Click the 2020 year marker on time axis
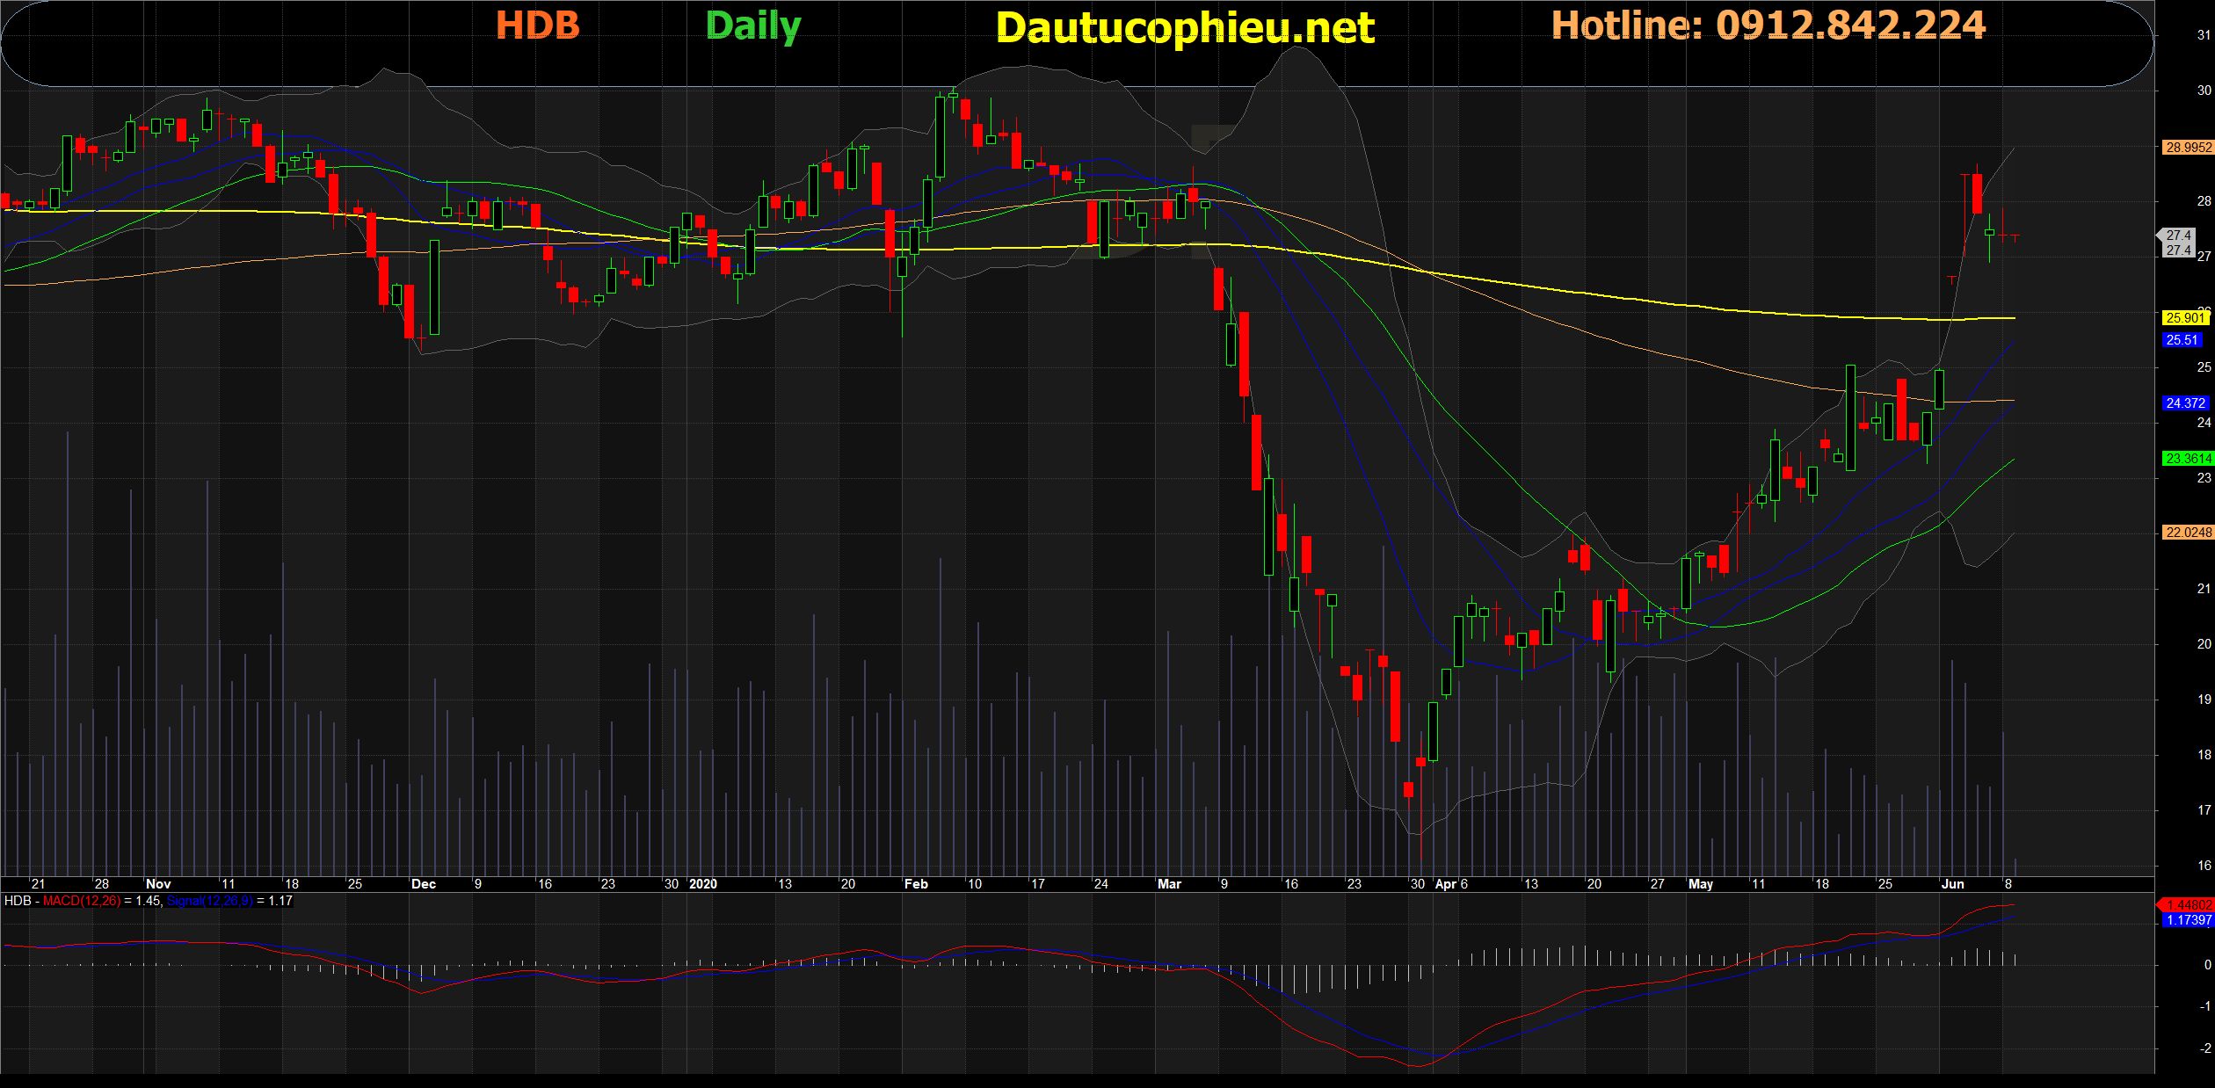This screenshot has width=2215, height=1088. (703, 884)
